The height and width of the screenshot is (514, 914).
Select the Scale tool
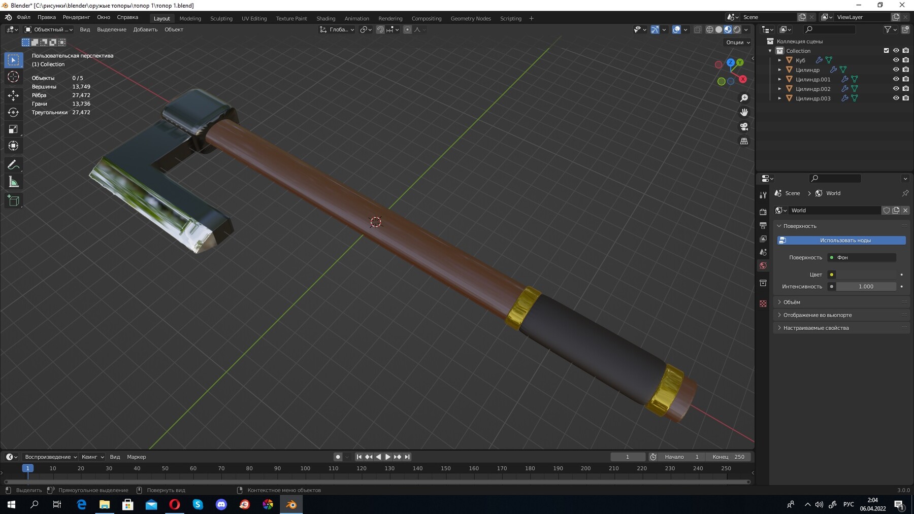point(14,129)
